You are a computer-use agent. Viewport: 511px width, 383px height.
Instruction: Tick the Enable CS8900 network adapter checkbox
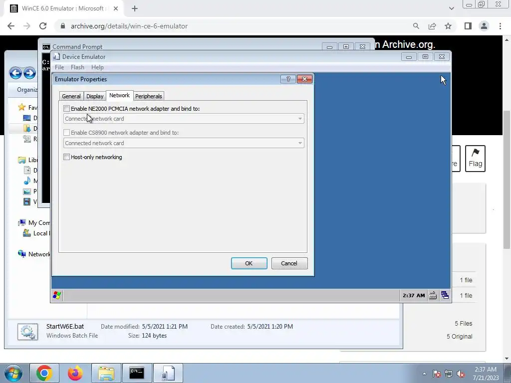point(66,133)
